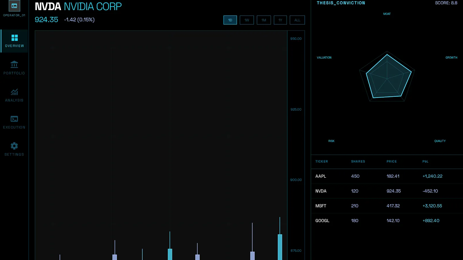Select the GOOGL row ticker
This screenshot has width=463, height=260.
click(x=322, y=221)
